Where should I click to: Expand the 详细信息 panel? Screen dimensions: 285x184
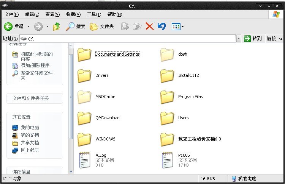pyautogui.click(x=35, y=172)
